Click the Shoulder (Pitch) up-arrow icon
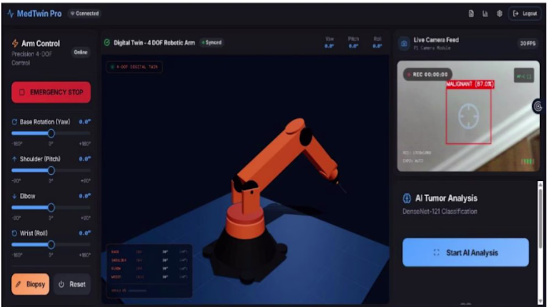 click(x=15, y=159)
